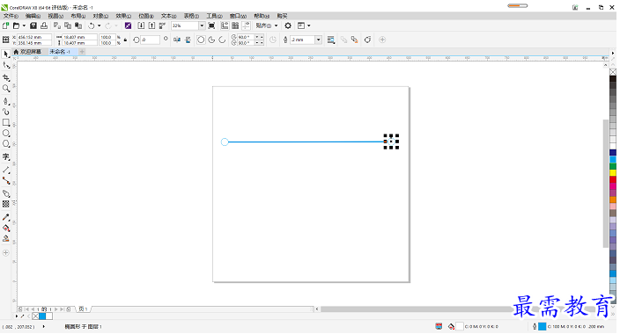Toggle mirror vertically button
This screenshot has height=334, width=620.
[188, 40]
